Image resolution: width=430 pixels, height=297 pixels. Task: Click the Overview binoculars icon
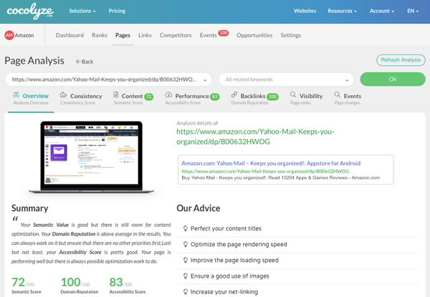[16, 95]
